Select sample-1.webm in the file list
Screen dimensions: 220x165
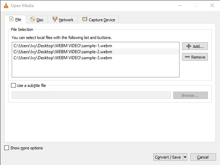pos(95,46)
